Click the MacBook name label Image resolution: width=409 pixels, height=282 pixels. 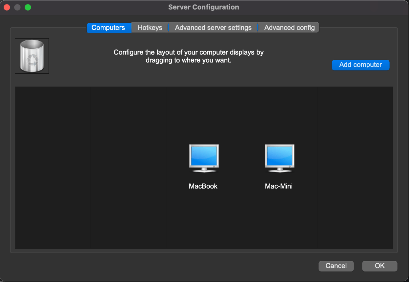203,186
